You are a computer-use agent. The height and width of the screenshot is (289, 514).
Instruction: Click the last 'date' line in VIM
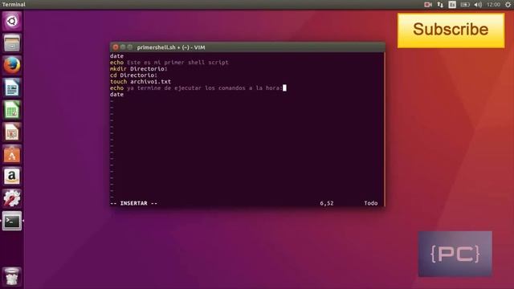pyautogui.click(x=116, y=95)
